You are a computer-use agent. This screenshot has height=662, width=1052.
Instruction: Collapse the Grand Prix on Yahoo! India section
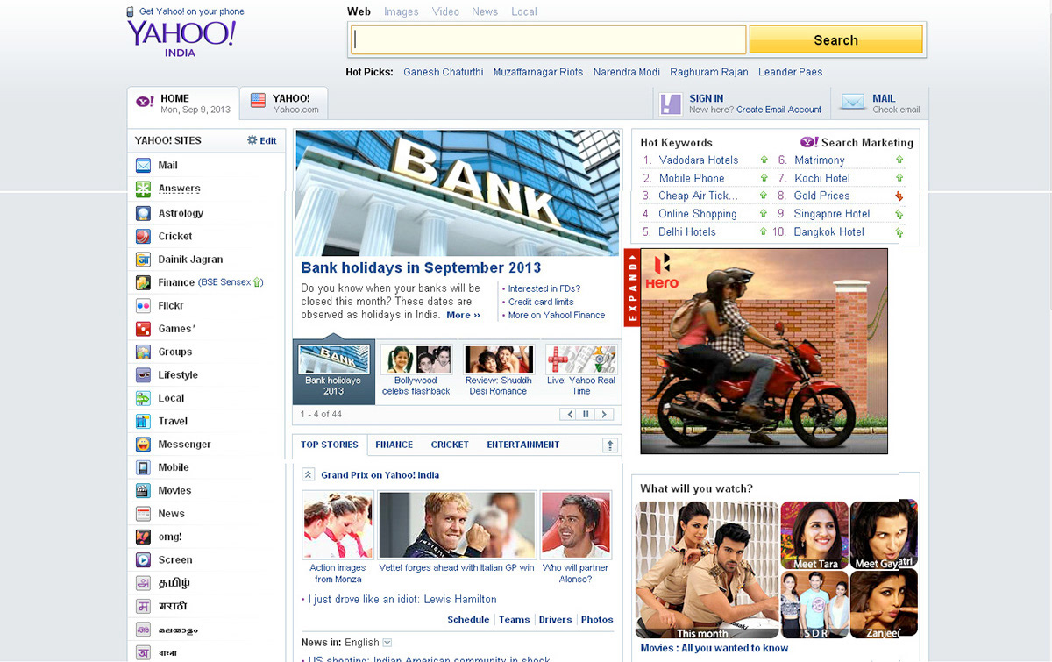[309, 474]
